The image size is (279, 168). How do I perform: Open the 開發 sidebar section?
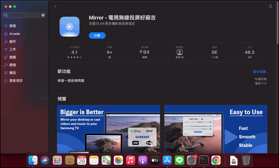tap(10, 65)
